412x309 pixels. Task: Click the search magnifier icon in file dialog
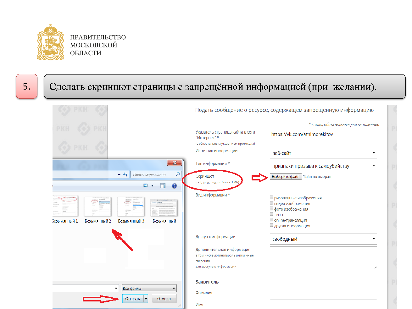[178, 174]
